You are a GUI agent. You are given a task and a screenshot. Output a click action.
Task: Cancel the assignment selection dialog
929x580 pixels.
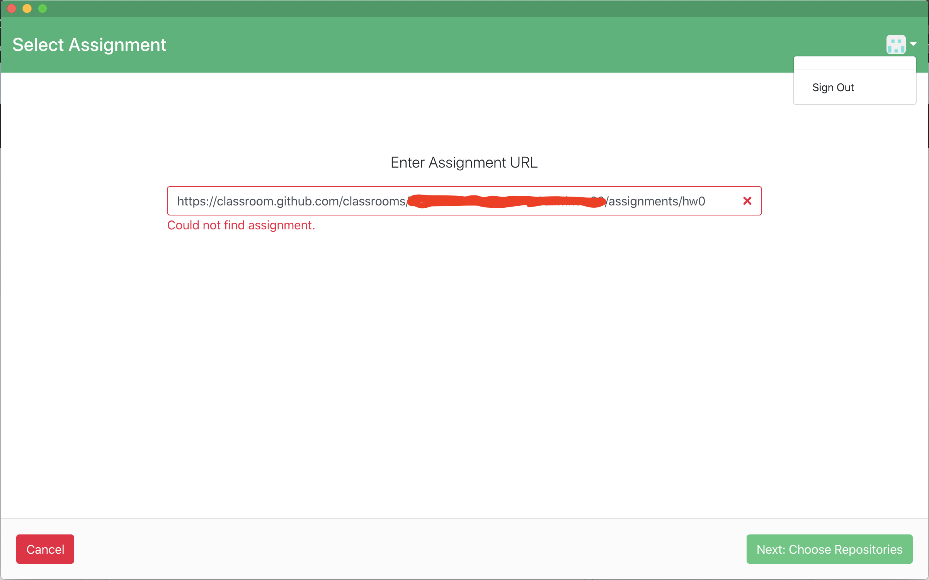coord(45,549)
